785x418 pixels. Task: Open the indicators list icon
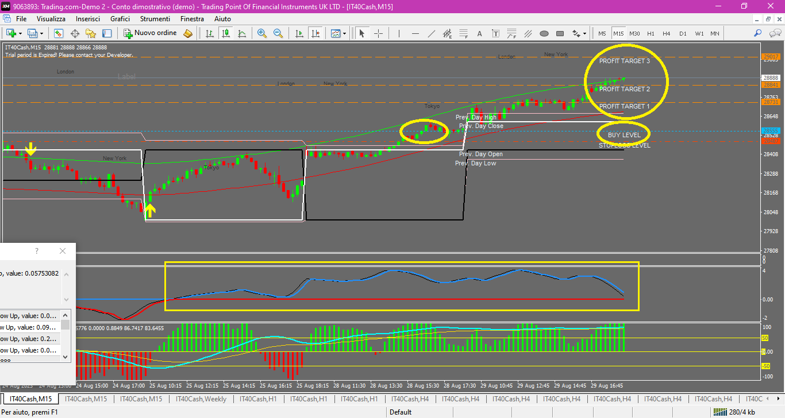tap(336, 33)
